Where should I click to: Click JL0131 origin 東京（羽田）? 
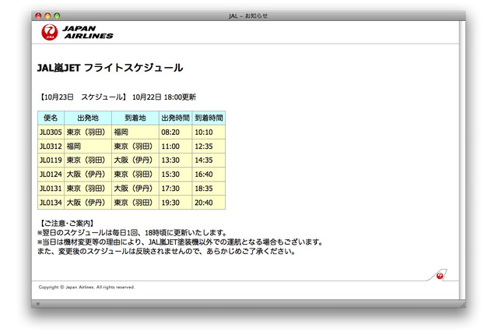click(x=86, y=189)
